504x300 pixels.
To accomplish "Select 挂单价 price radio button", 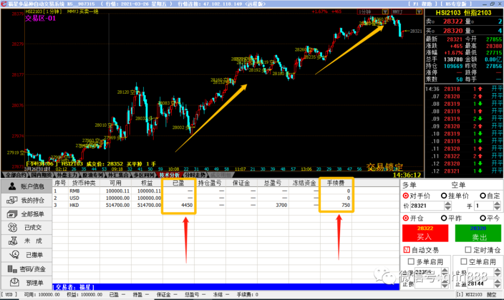I will tap(444, 195).
